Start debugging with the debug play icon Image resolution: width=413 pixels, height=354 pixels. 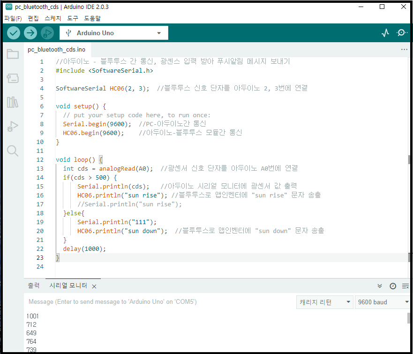(x=47, y=33)
